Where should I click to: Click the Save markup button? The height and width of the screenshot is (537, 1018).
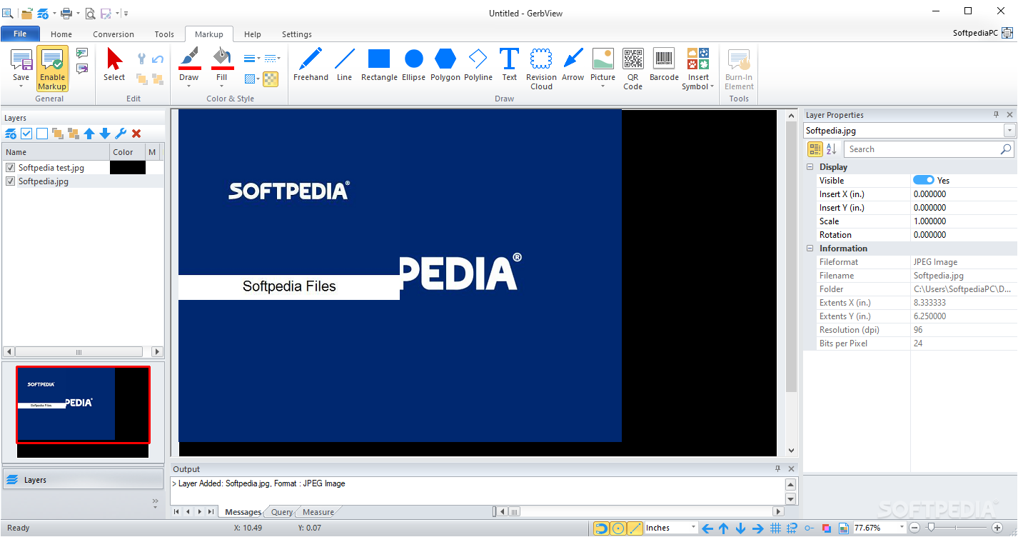(x=21, y=69)
